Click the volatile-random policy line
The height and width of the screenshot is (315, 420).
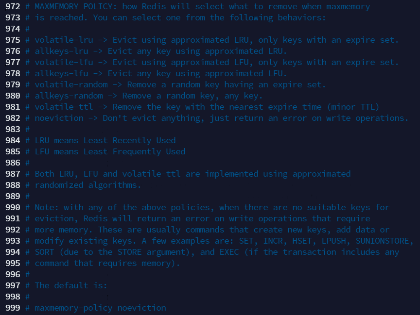175,85
